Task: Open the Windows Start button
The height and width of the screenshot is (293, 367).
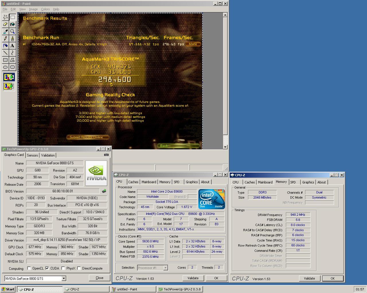Action: click(x=8, y=289)
